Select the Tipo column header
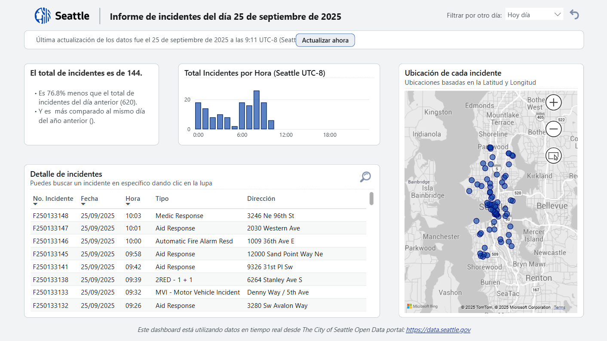Viewport: 607px width, 341px height. coord(162,198)
